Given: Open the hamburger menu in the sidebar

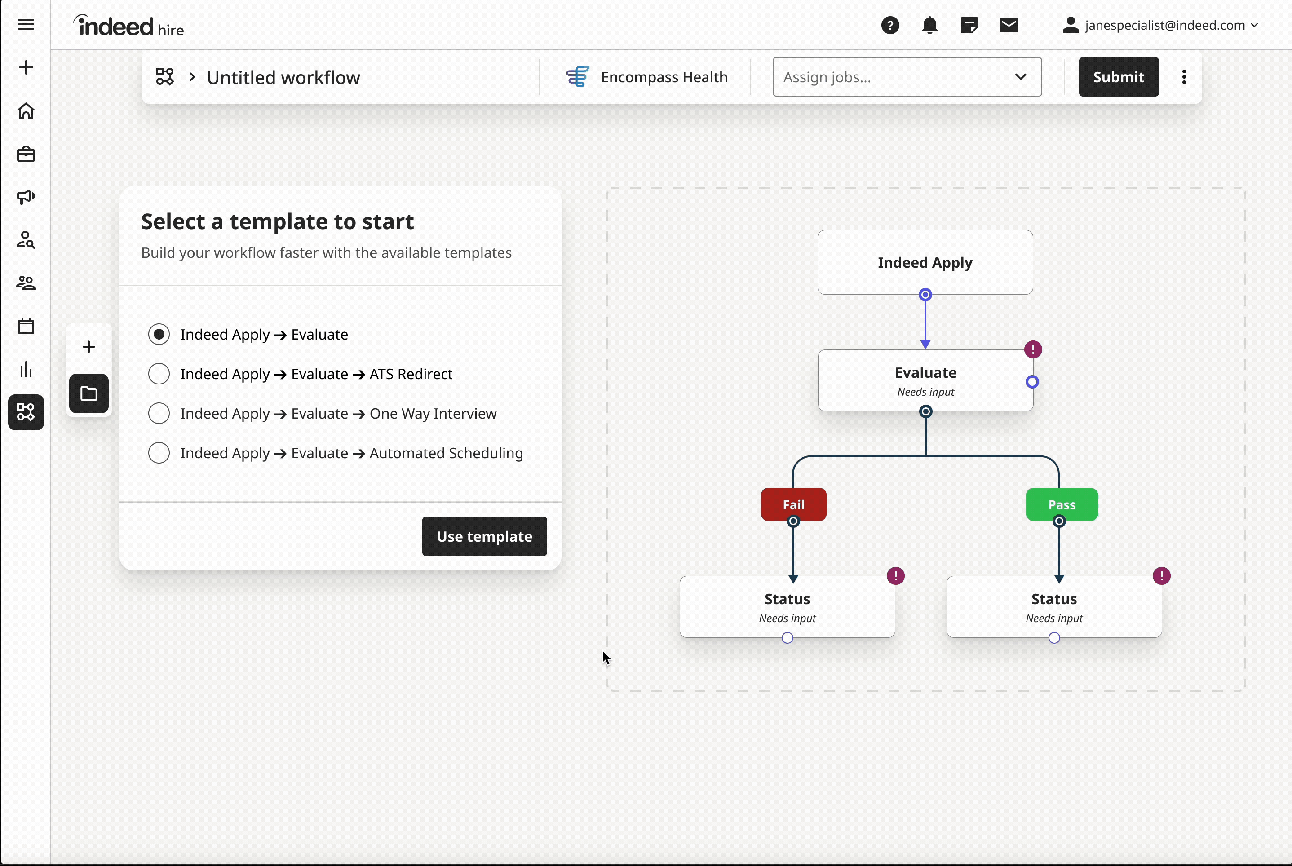Looking at the screenshot, I should pyautogui.click(x=26, y=24).
